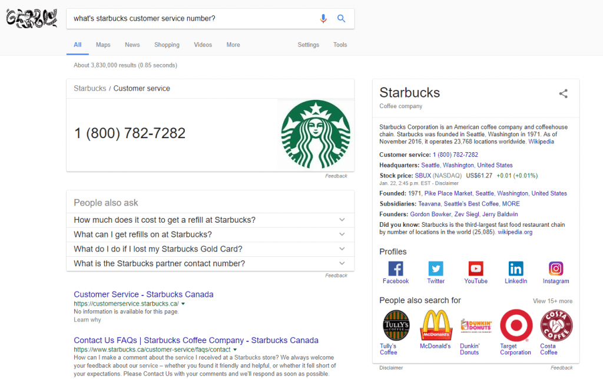Share the Starbucks knowledge panel
Screen dimensions: 603x379
tap(563, 93)
